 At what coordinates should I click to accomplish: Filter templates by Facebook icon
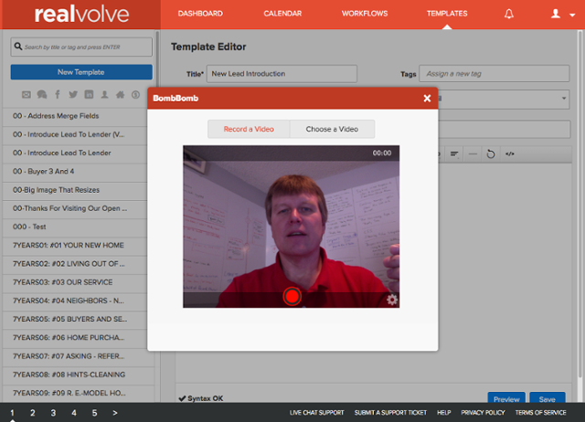point(58,94)
